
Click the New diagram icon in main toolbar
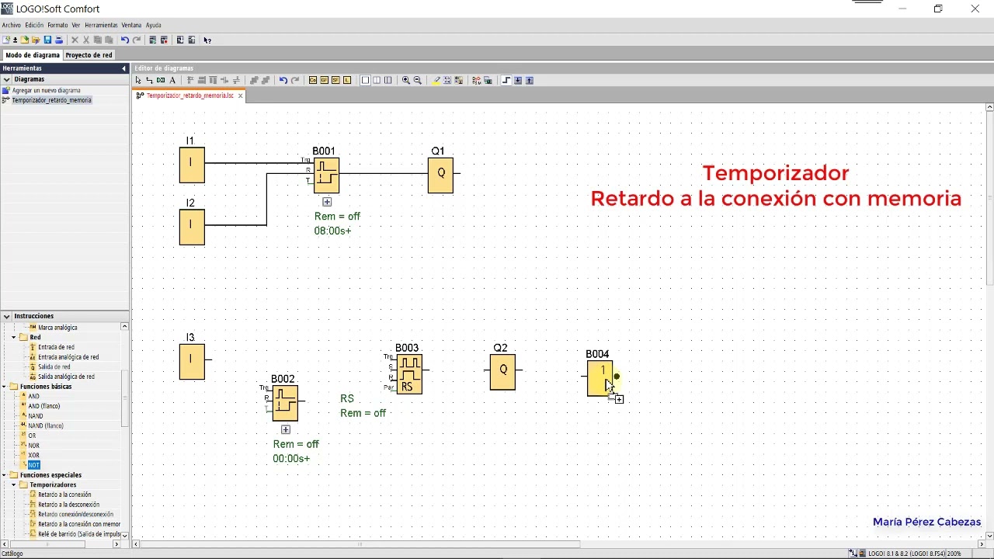[x=6, y=40]
